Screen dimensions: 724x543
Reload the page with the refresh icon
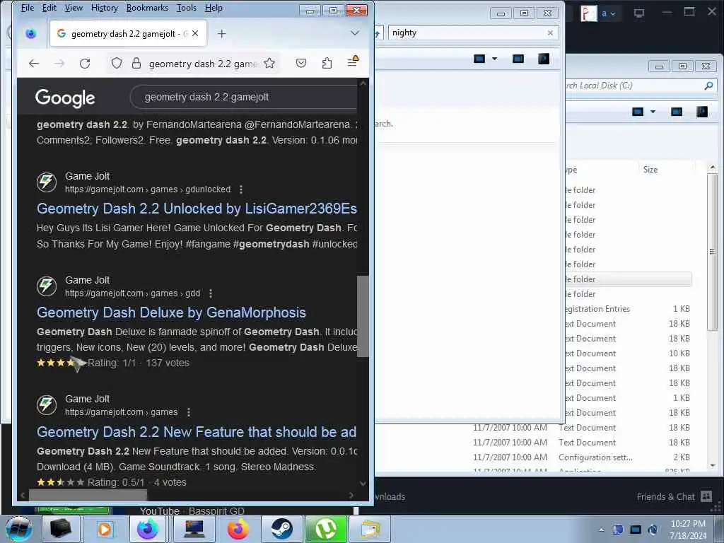[85, 63]
